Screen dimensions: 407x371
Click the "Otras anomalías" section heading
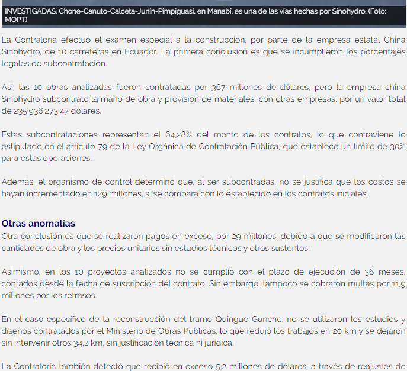point(39,223)
